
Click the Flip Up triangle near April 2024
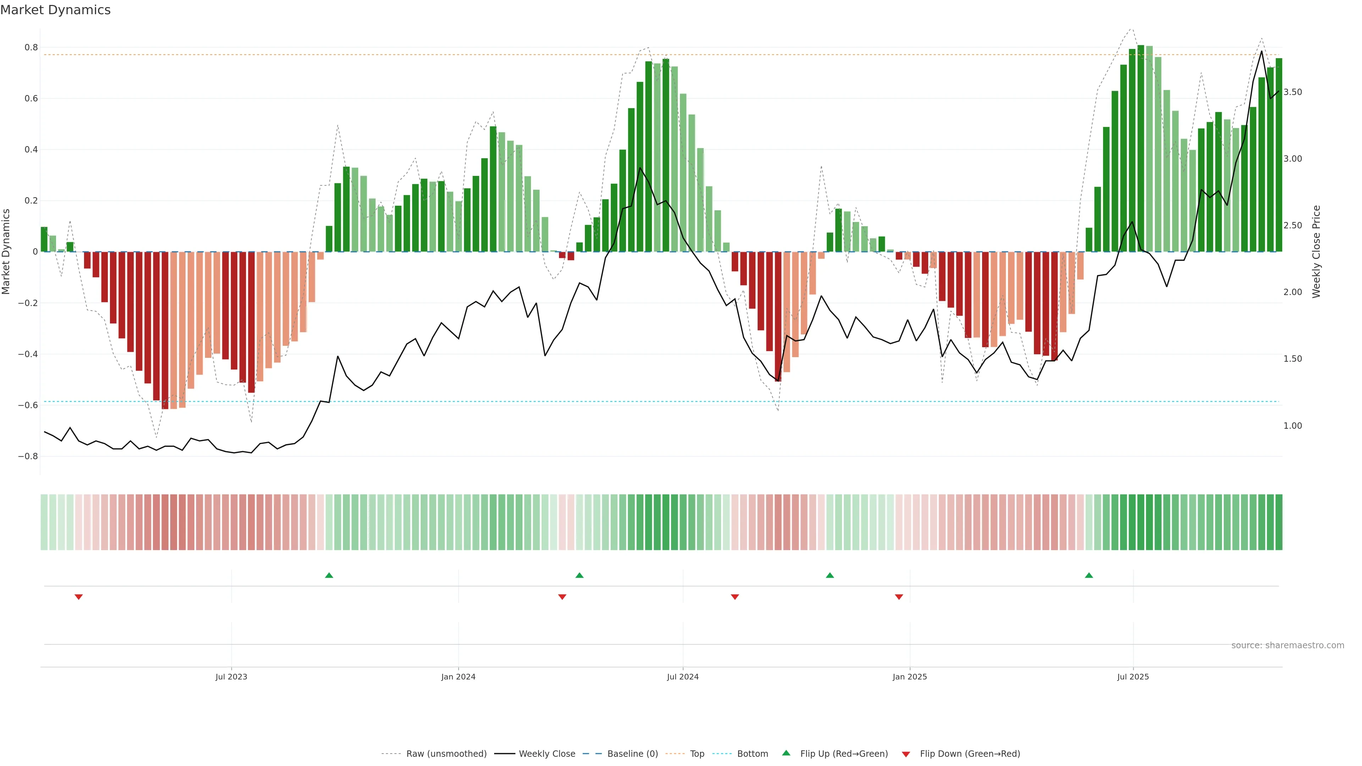coord(580,575)
